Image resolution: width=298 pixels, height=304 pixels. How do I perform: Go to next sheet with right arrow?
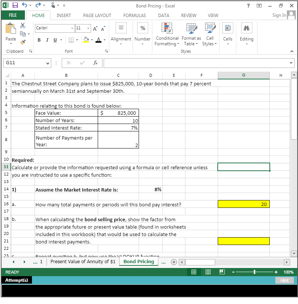(x=24, y=262)
